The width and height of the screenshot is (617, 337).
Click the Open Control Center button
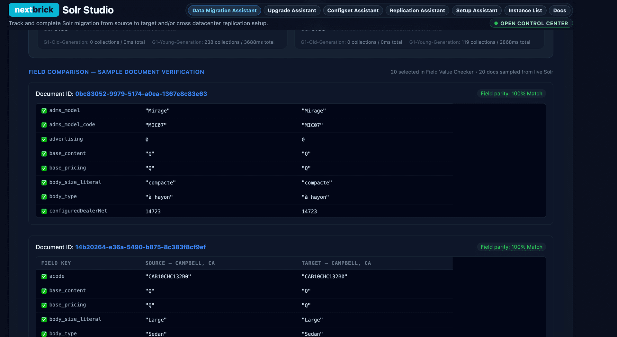[531, 23]
